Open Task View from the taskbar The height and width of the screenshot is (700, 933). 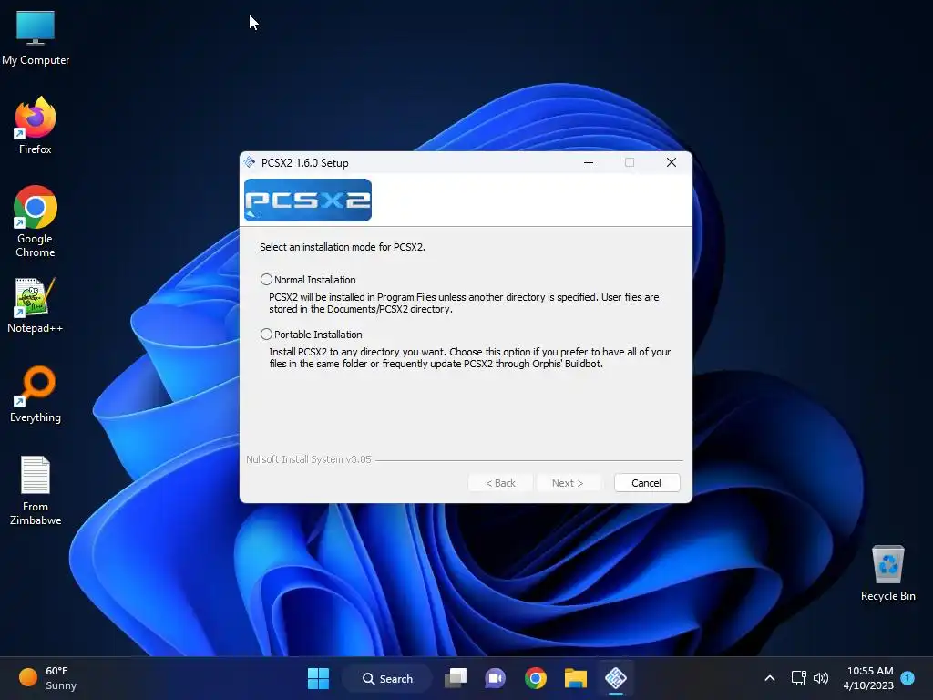(456, 678)
